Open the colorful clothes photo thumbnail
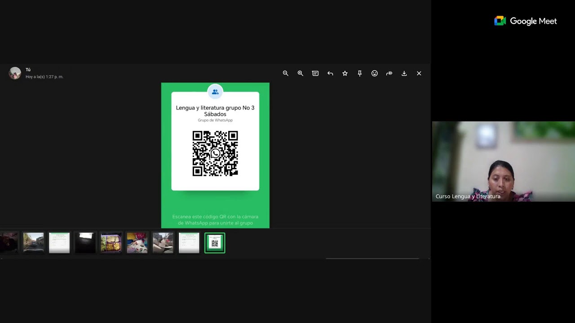This screenshot has width=575, height=323. pyautogui.click(x=137, y=243)
